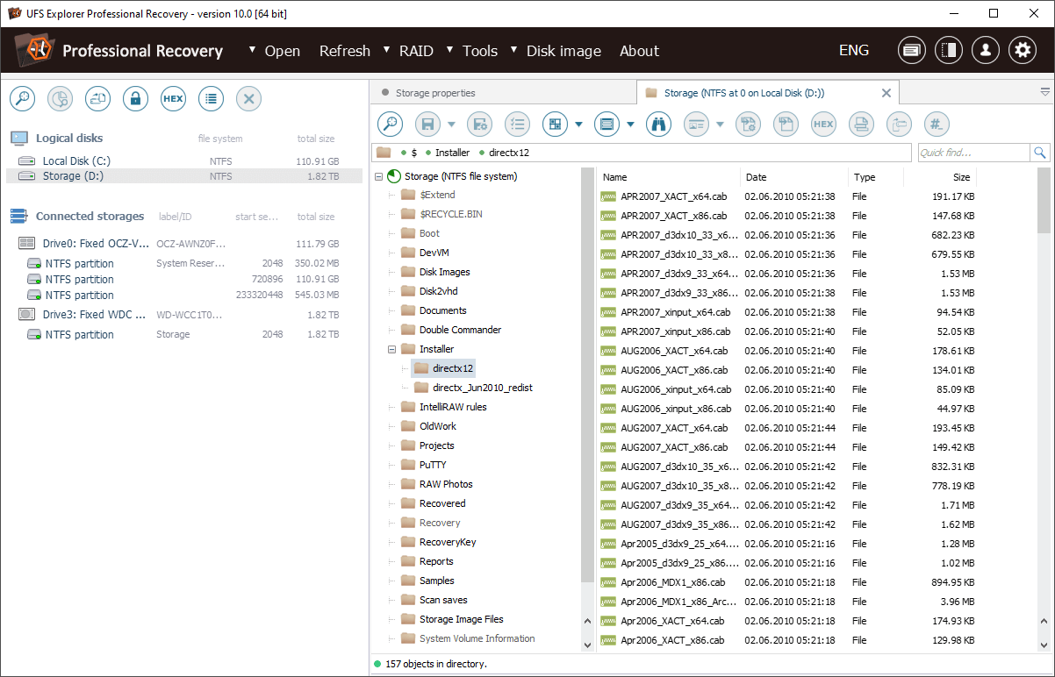Viewport: 1055px width, 677px height.
Task: Toggle the split panel layout icon in header
Action: [x=949, y=50]
